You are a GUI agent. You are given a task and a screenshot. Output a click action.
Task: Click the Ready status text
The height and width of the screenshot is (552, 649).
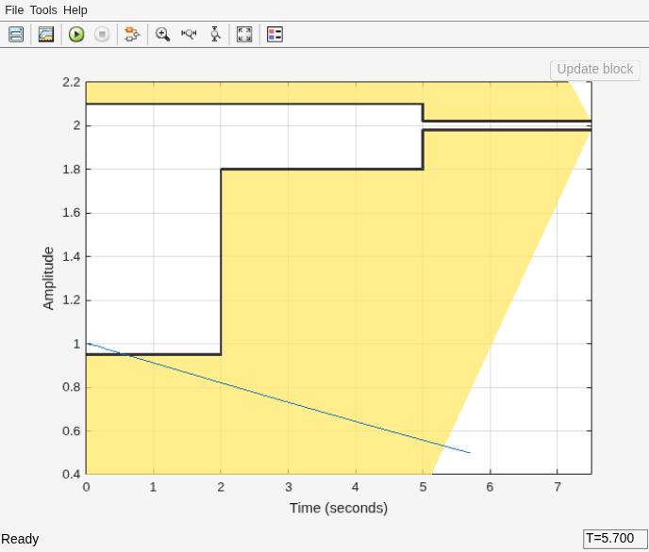tap(20, 539)
